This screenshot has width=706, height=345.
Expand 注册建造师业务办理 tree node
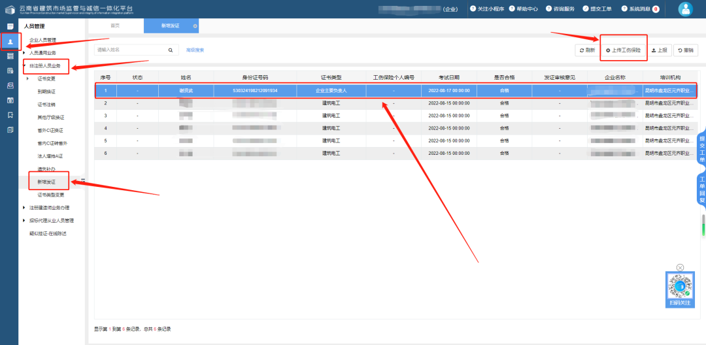[x=24, y=207]
